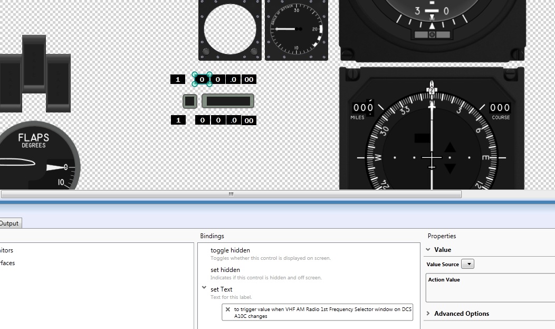
Task: Select the empty round gauge bezel
Action: pos(230,30)
